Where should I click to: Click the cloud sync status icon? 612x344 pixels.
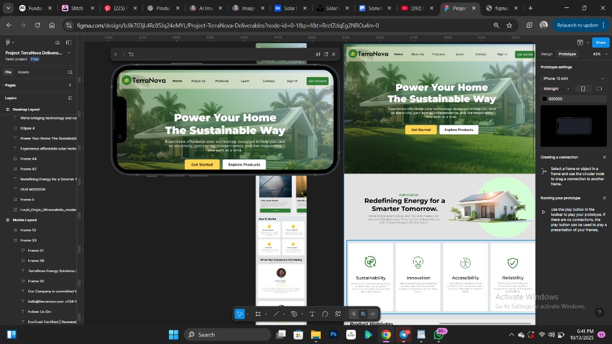(x=57, y=42)
